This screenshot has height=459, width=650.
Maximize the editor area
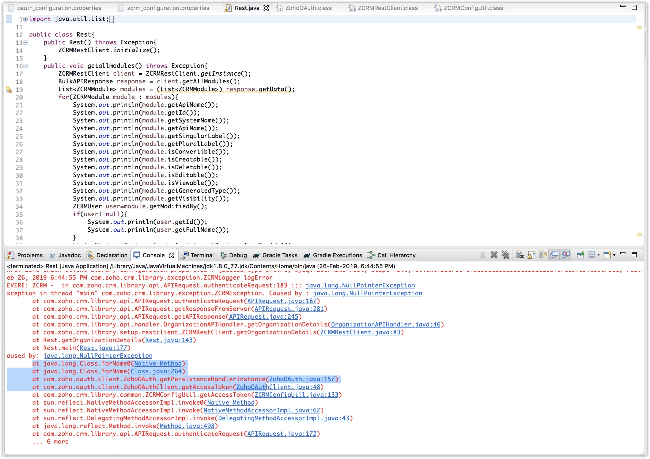[x=634, y=7]
